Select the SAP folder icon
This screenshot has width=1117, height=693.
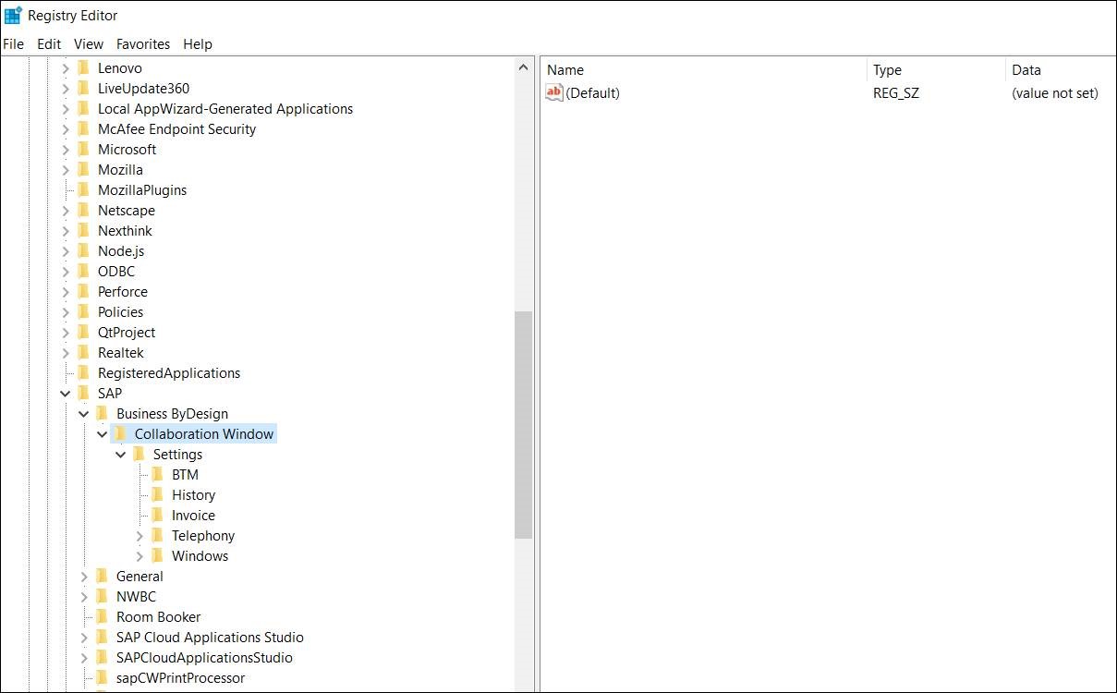pos(84,393)
